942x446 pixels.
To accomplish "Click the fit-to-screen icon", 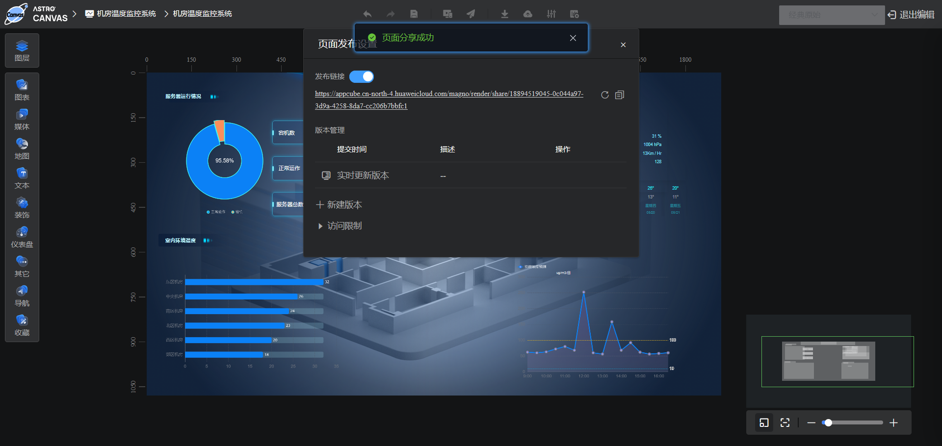I will (785, 422).
